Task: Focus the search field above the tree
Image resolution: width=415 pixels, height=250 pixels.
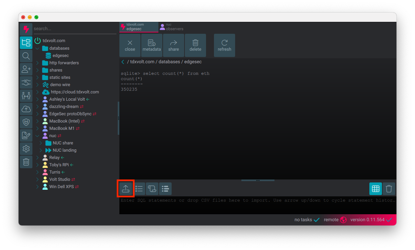Action: tap(75, 29)
